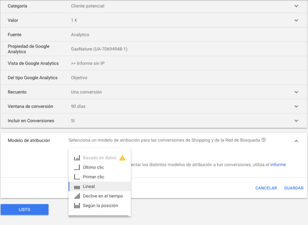Screen dimensions: 308x225
Task: Click the Categoría label
Action: [x=17, y=6]
